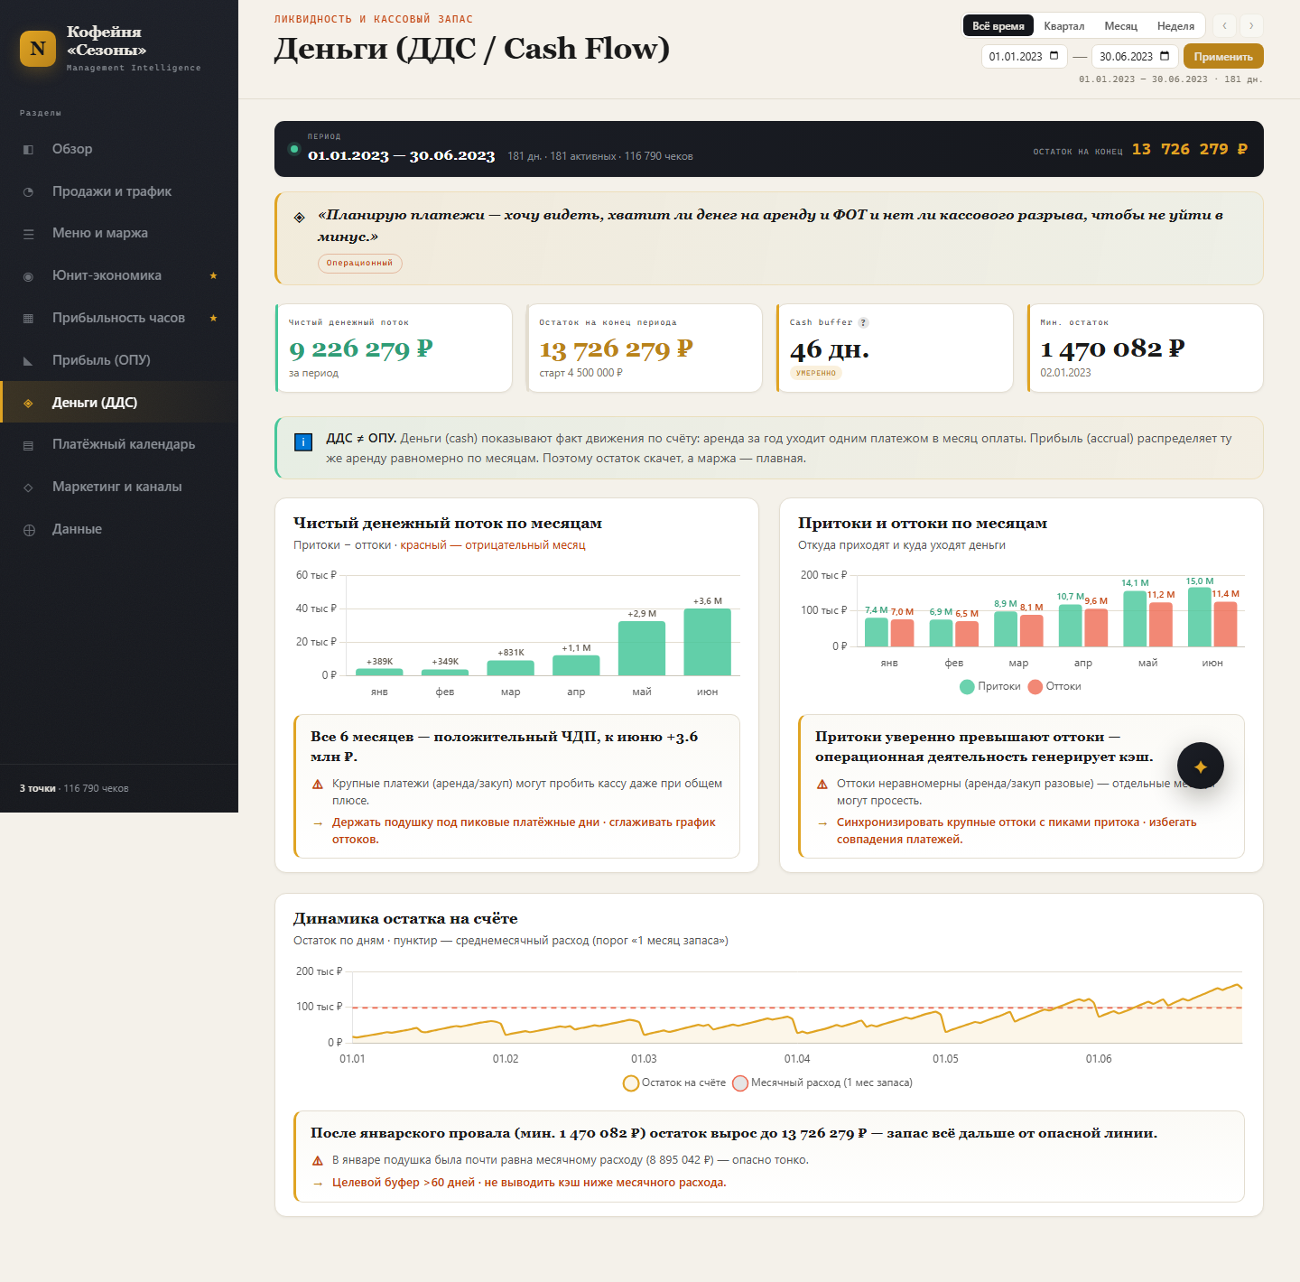Screen dimensions: 1300x1282
Task: Select the Месяц period tab
Action: tap(1121, 26)
